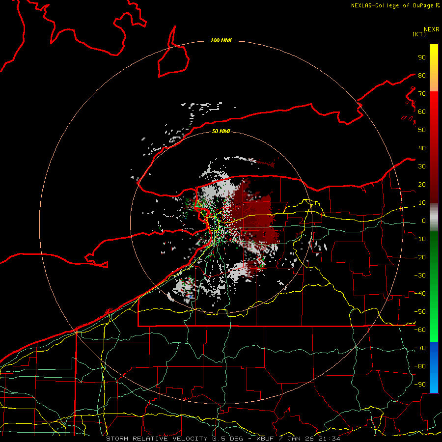The width and height of the screenshot is (442, 442).
Task: Click the -70 value on velocity scale
Action: [x=420, y=348]
